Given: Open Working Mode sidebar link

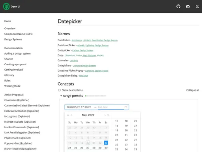Looking at the screenshot, I should pyautogui.click(x=12, y=86).
